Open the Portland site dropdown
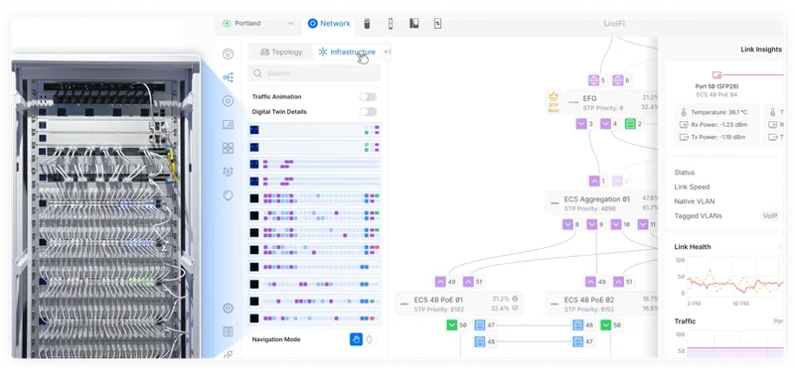 point(258,23)
